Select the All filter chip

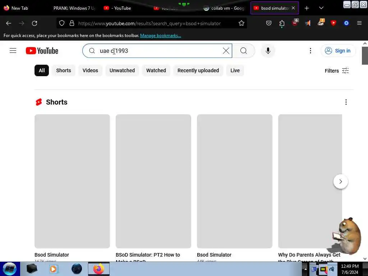coord(42,70)
